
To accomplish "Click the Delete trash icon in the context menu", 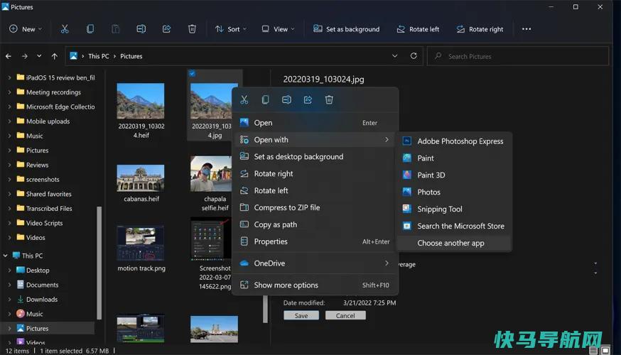I will [329, 99].
